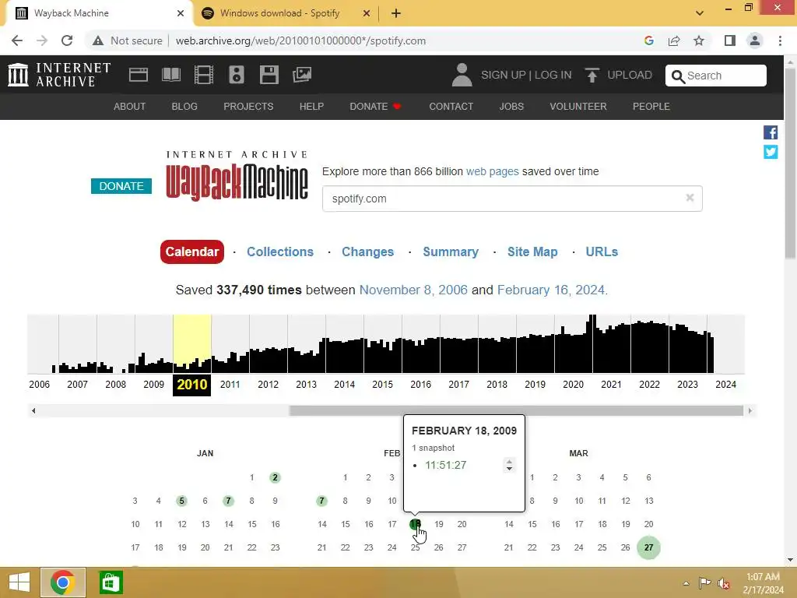The image size is (797, 598).
Task: Switch to the Summary view
Action: (x=451, y=252)
